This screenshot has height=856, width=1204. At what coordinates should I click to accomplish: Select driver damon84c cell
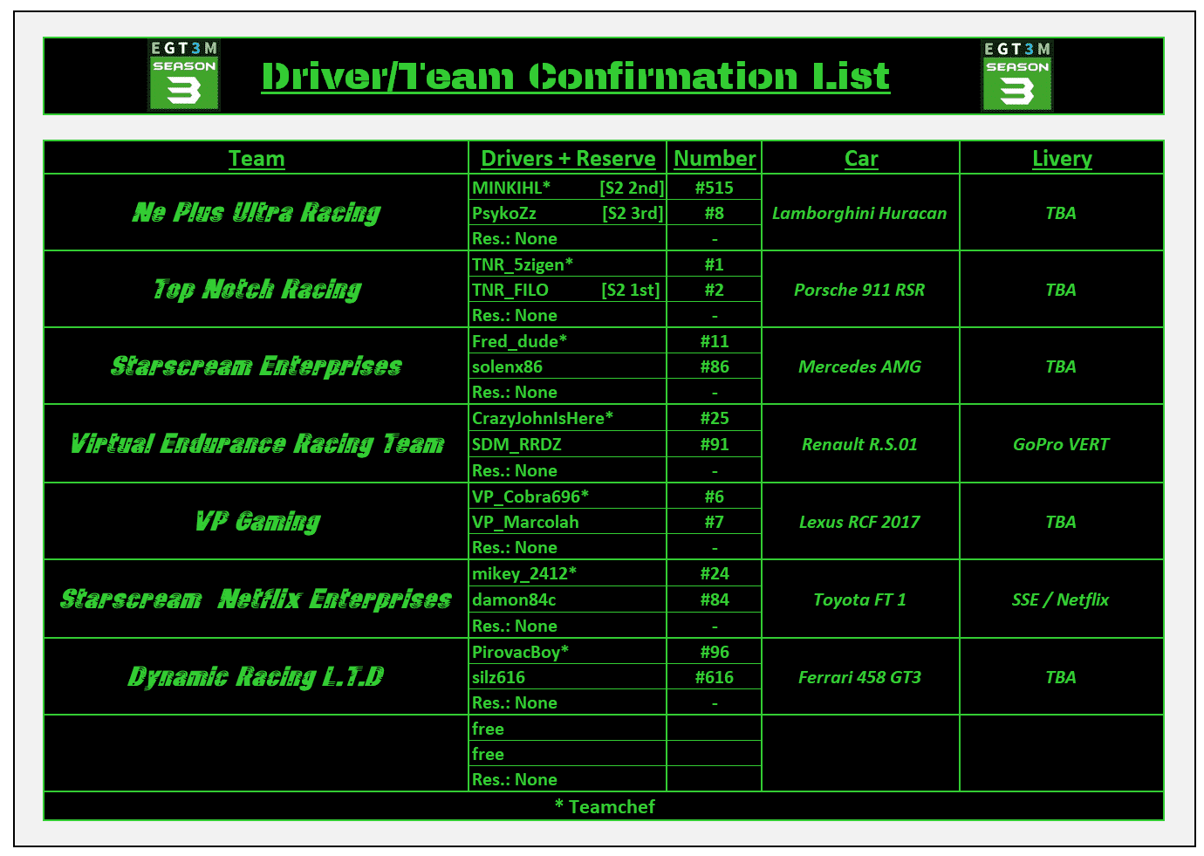click(x=568, y=599)
